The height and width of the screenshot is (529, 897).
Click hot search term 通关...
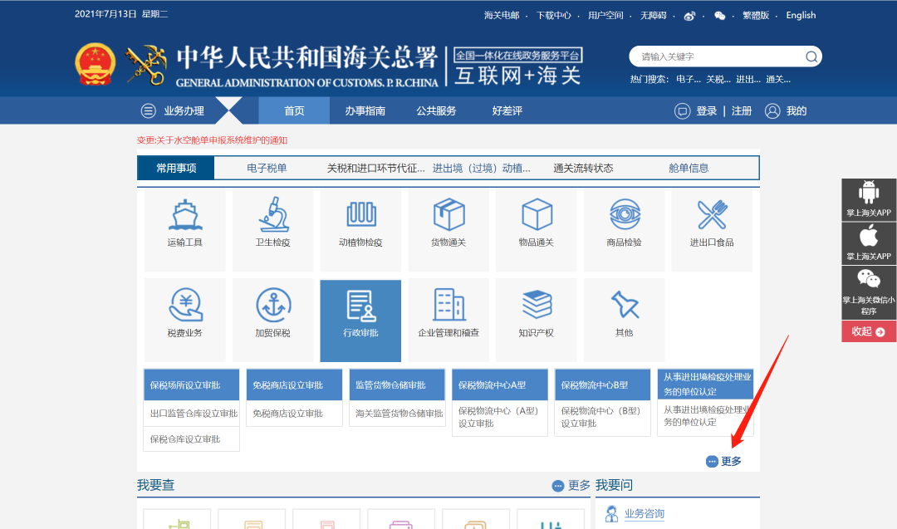pos(778,80)
